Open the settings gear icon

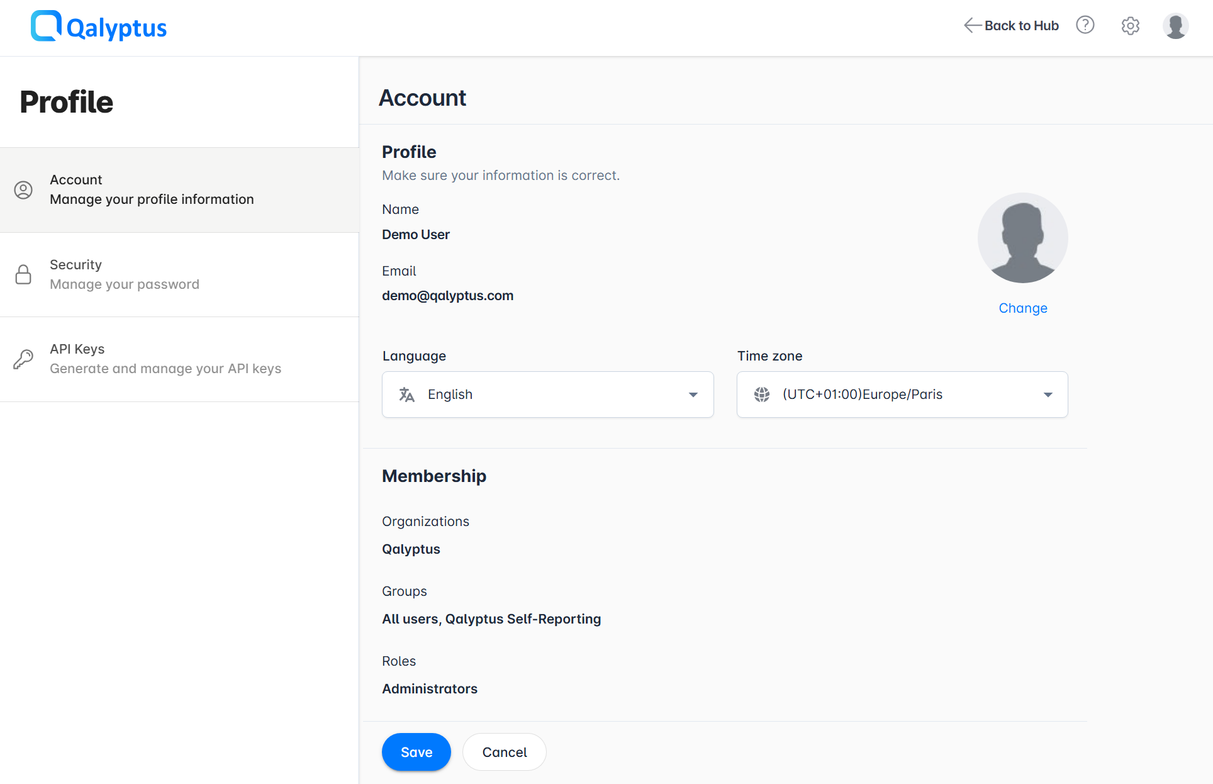(x=1130, y=26)
